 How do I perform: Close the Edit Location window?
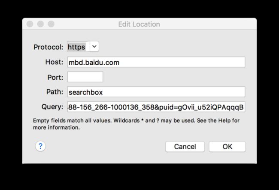pyautogui.click(x=30, y=24)
